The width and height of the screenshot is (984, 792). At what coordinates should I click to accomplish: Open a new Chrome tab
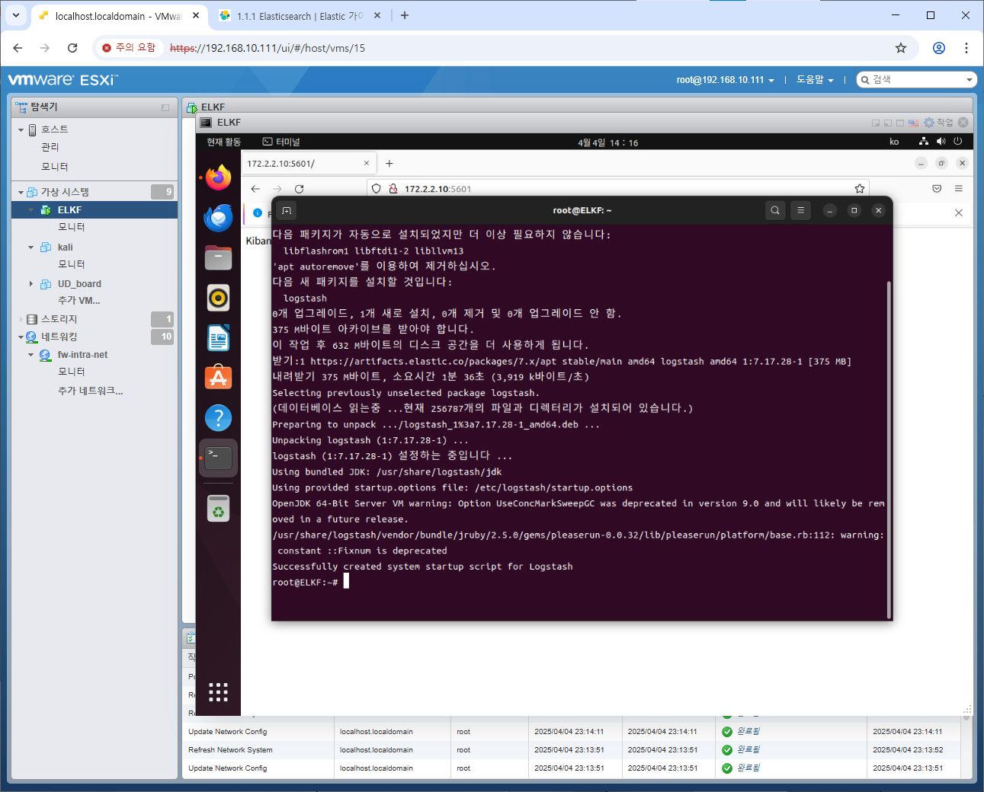pos(405,16)
